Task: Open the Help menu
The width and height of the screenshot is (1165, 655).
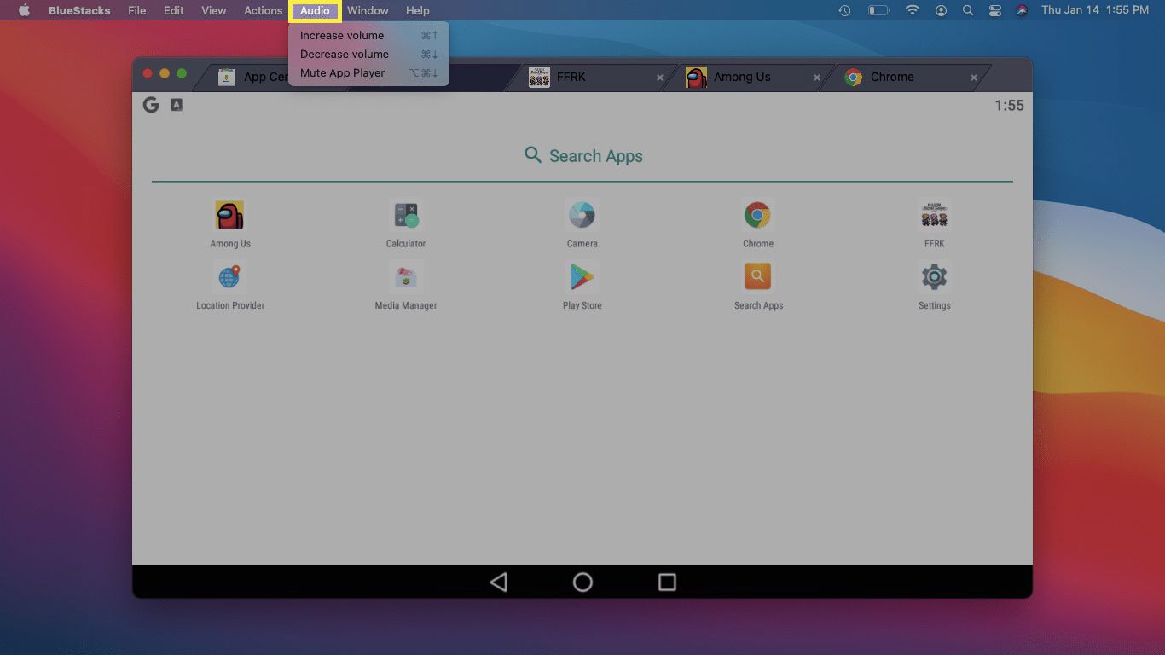Action: click(x=417, y=10)
